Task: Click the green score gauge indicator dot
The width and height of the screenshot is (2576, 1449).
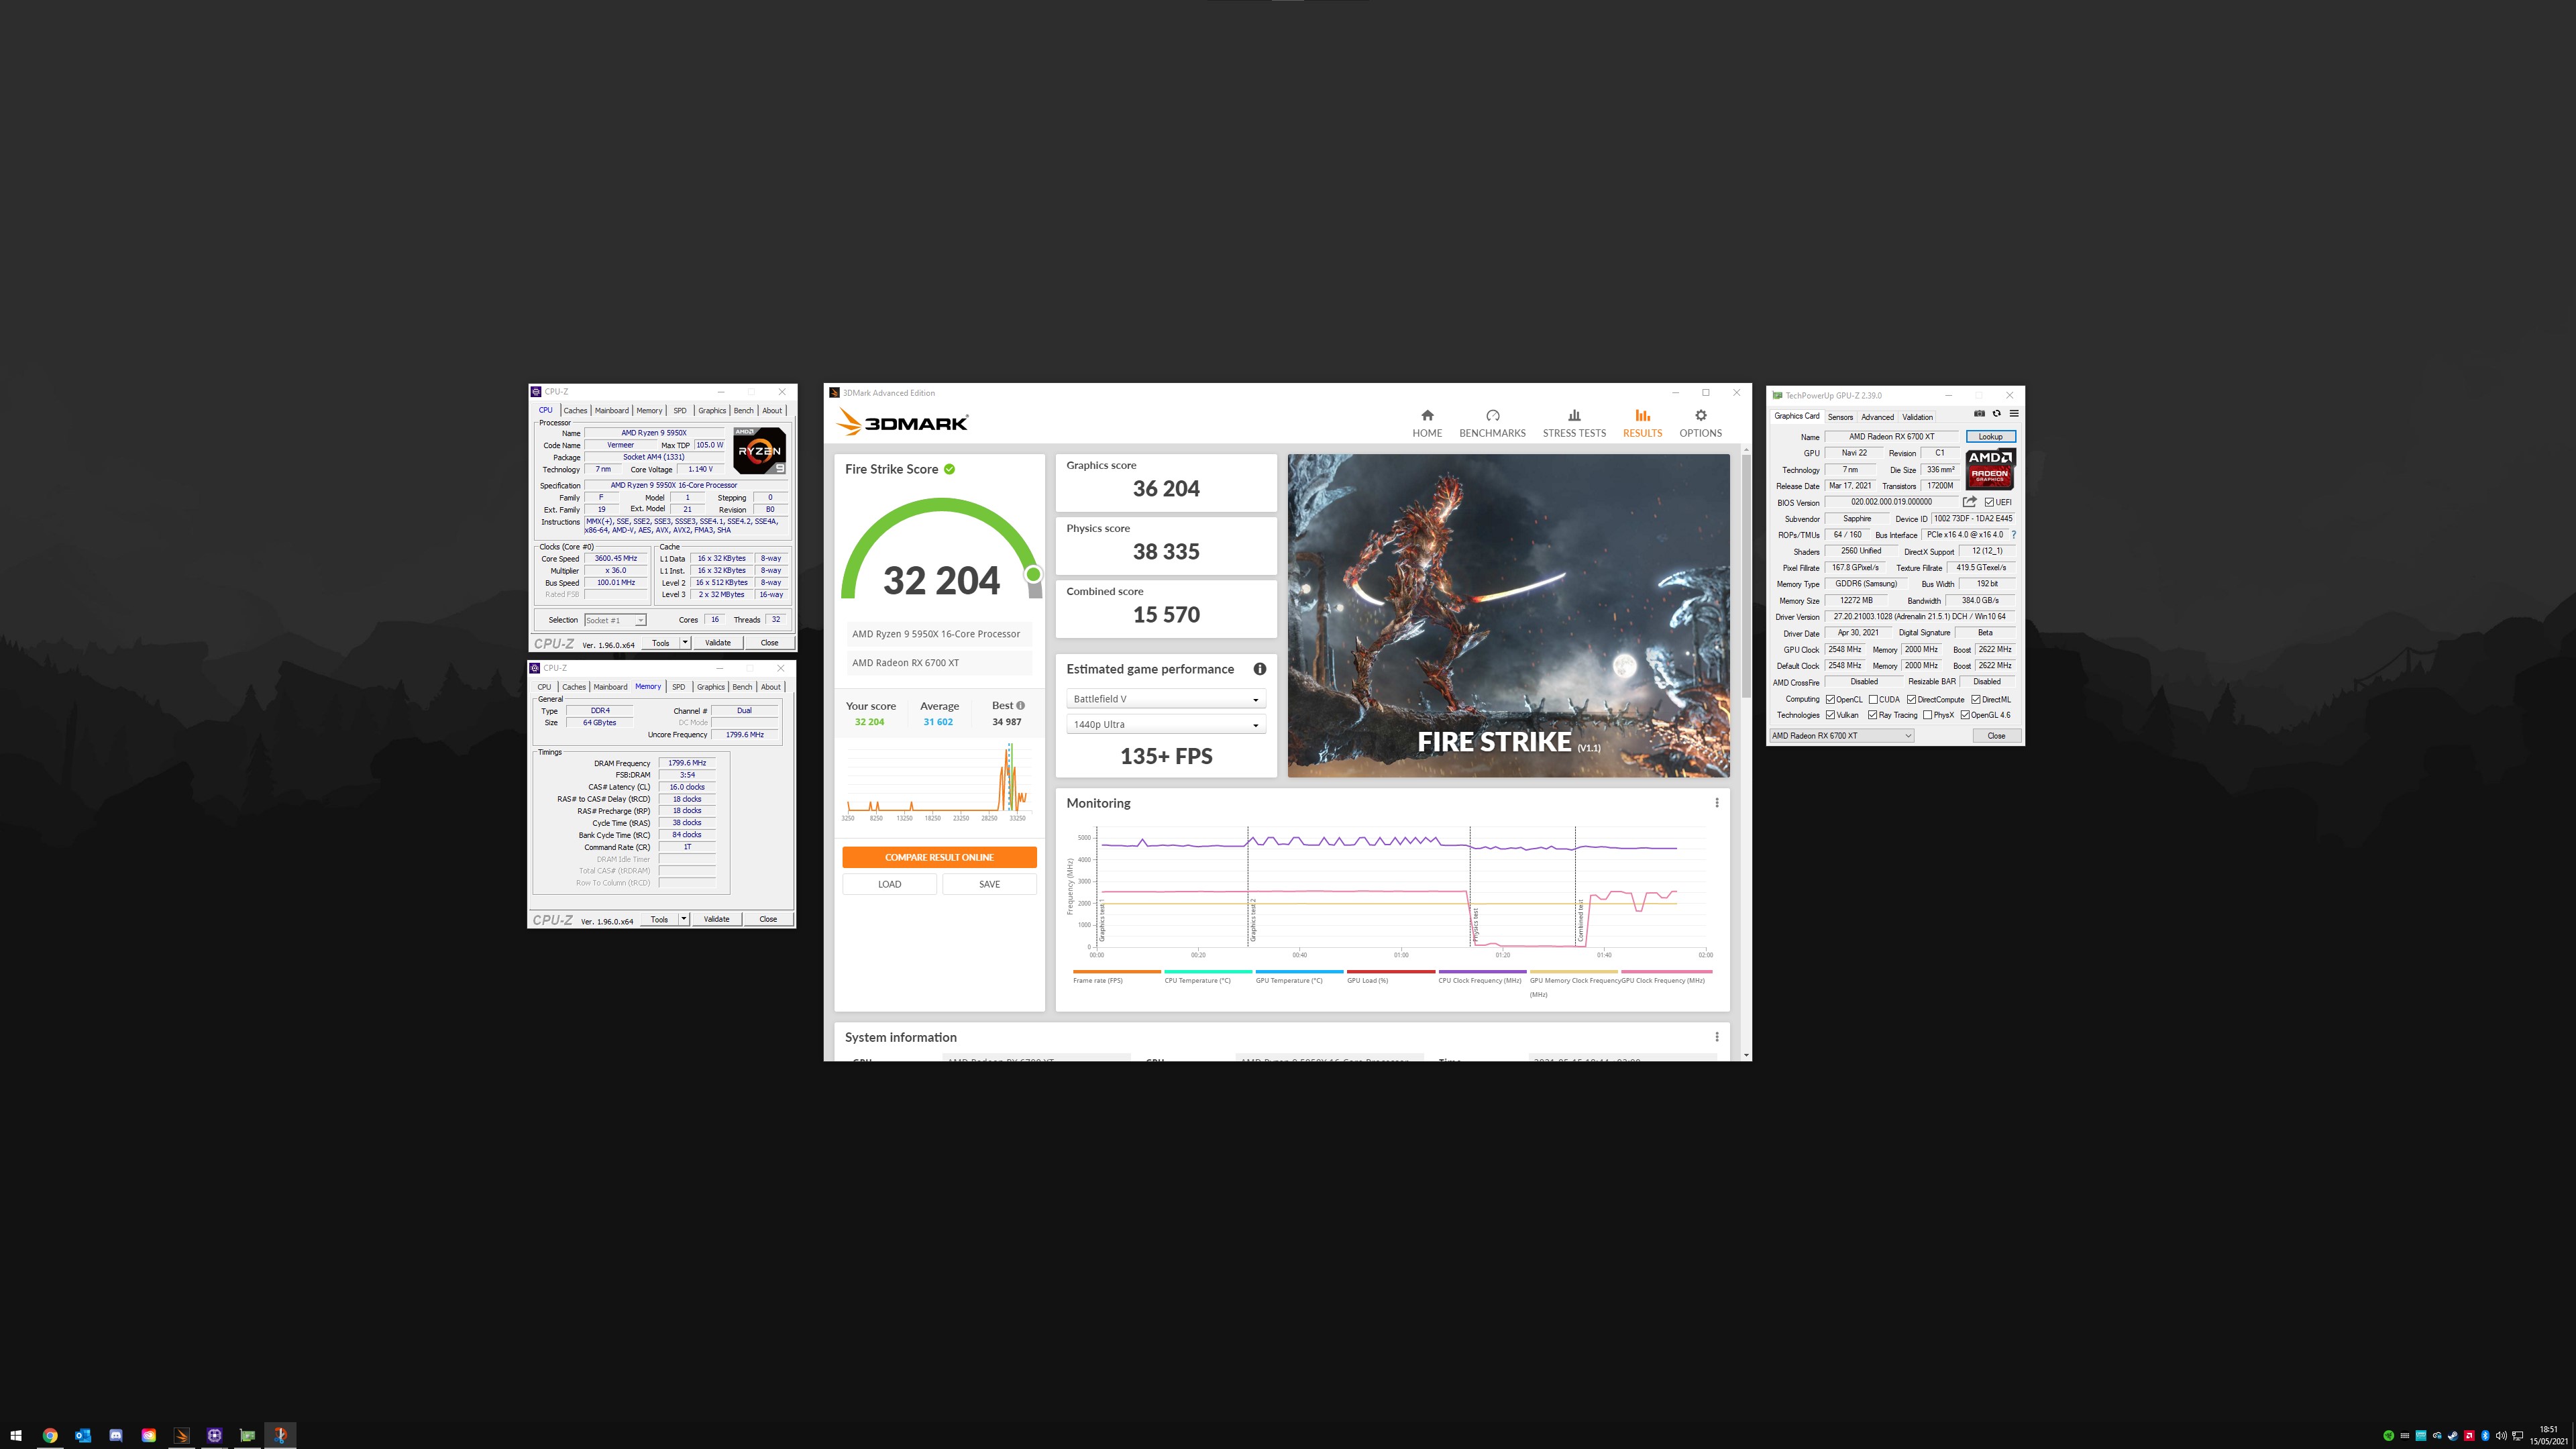Action: [x=1033, y=574]
